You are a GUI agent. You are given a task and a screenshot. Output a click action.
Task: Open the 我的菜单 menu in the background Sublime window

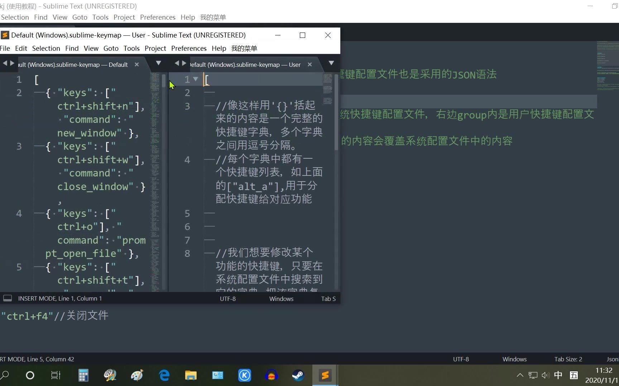[213, 17]
